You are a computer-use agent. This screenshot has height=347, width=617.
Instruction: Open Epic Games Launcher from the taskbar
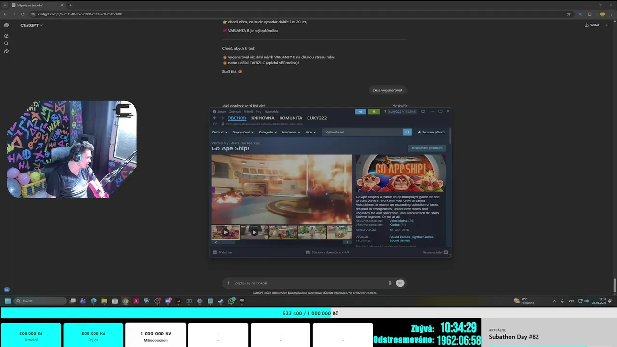click(x=242, y=301)
